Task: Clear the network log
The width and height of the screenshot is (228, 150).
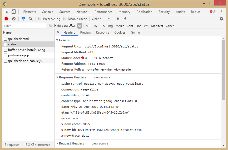Action: 14,19
